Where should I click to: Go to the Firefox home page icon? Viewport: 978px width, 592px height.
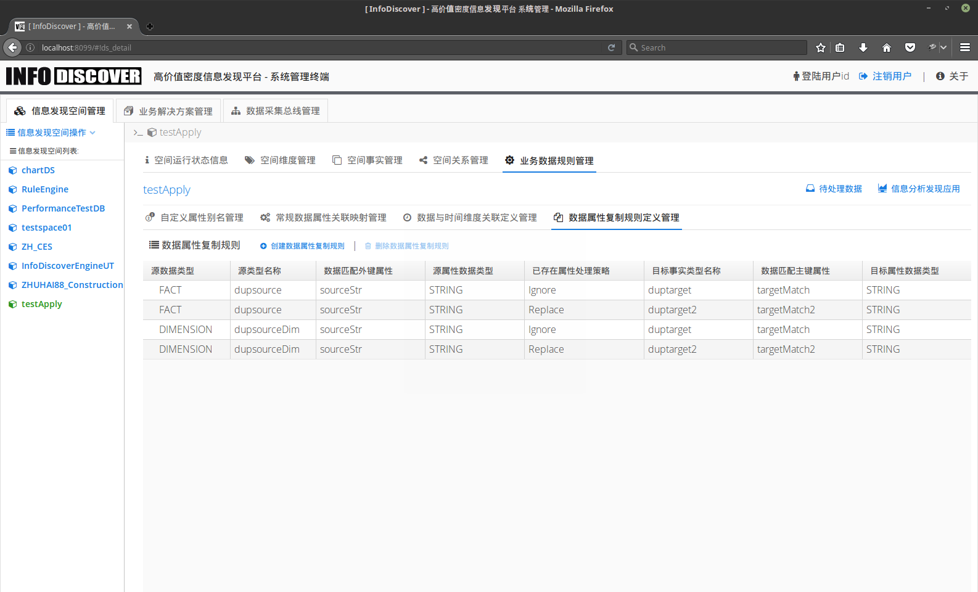887,47
